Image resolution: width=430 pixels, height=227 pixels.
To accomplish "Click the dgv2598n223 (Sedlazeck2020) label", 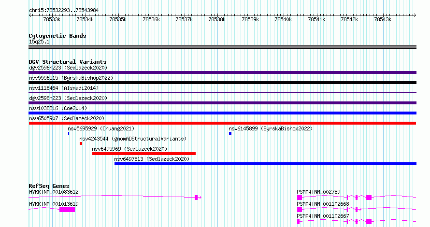I will (68, 98).
